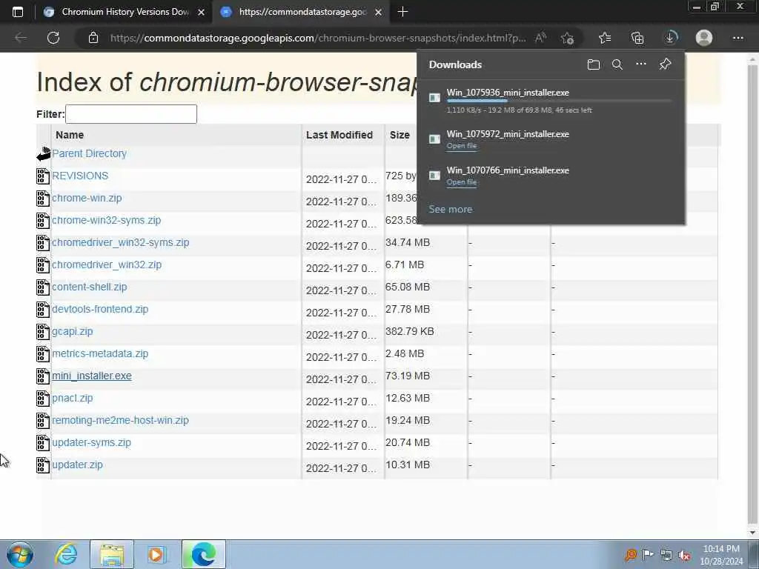Open Collections icon in Edge toolbar
The image size is (759, 569).
coord(637,38)
